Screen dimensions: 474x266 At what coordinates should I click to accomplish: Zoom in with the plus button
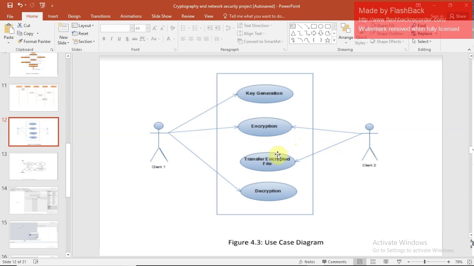(x=448, y=262)
